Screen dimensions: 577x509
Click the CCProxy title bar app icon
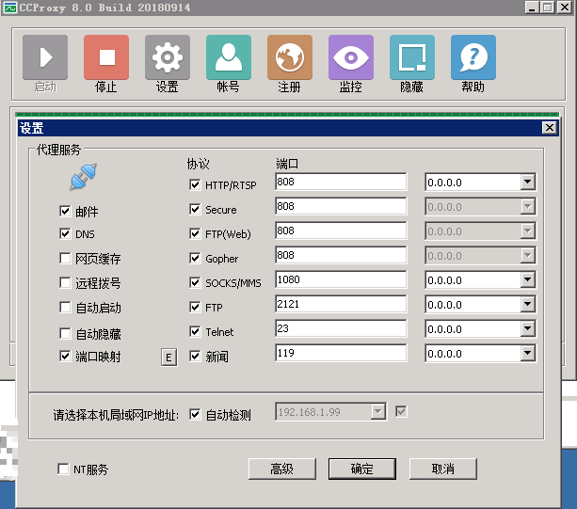click(x=10, y=8)
